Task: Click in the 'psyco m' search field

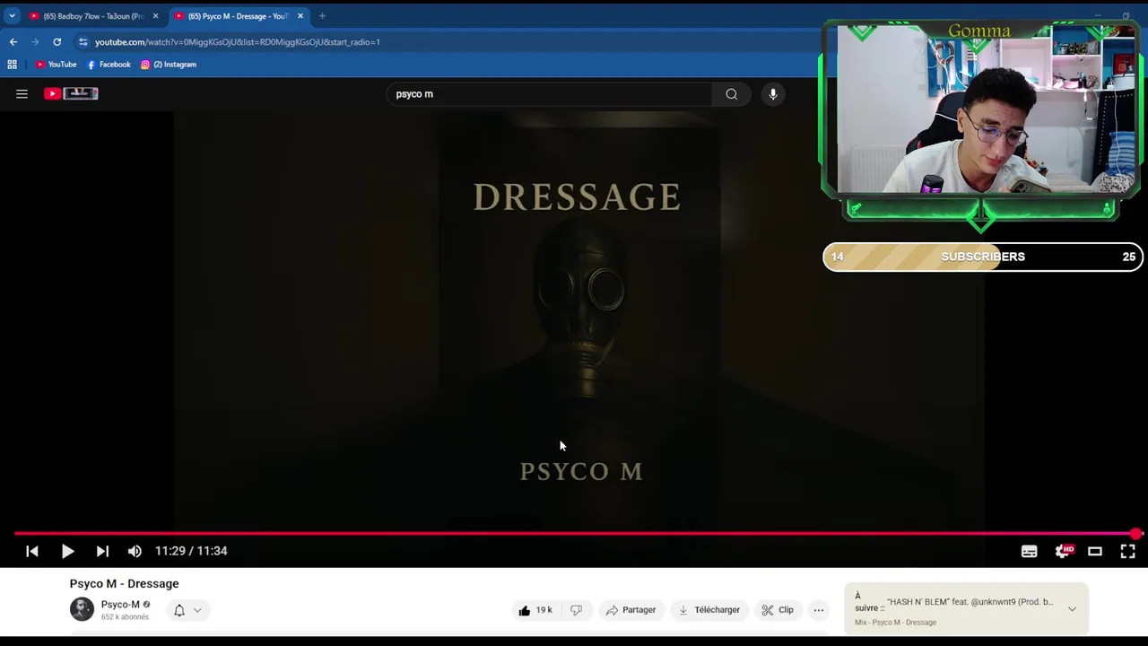Action: [551, 94]
